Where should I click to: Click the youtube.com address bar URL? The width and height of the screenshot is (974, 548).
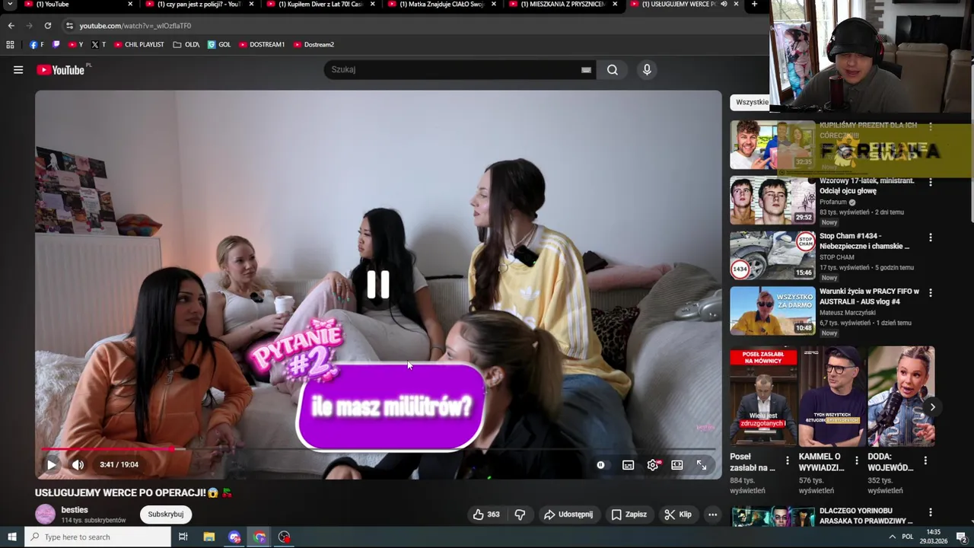(135, 26)
